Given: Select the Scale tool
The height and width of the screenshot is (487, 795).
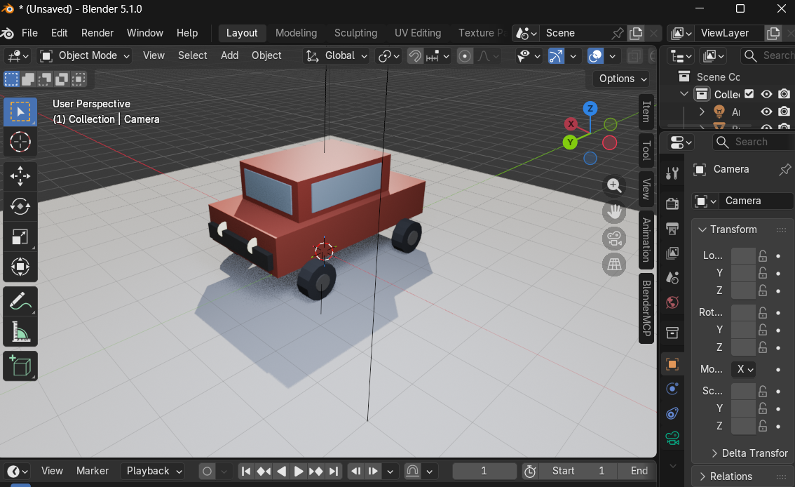Looking at the screenshot, I should pyautogui.click(x=20, y=237).
